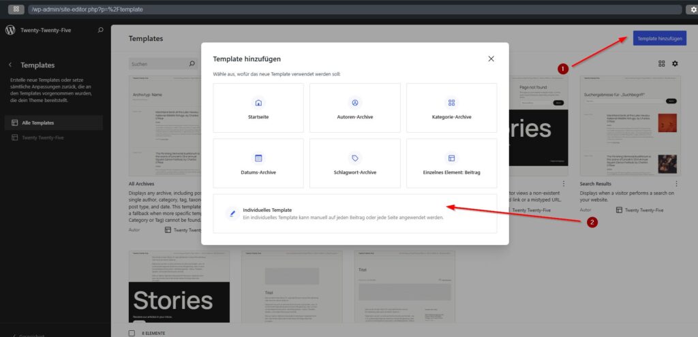Choose the Startseite template option
This screenshot has height=337, width=698.
pos(258,108)
